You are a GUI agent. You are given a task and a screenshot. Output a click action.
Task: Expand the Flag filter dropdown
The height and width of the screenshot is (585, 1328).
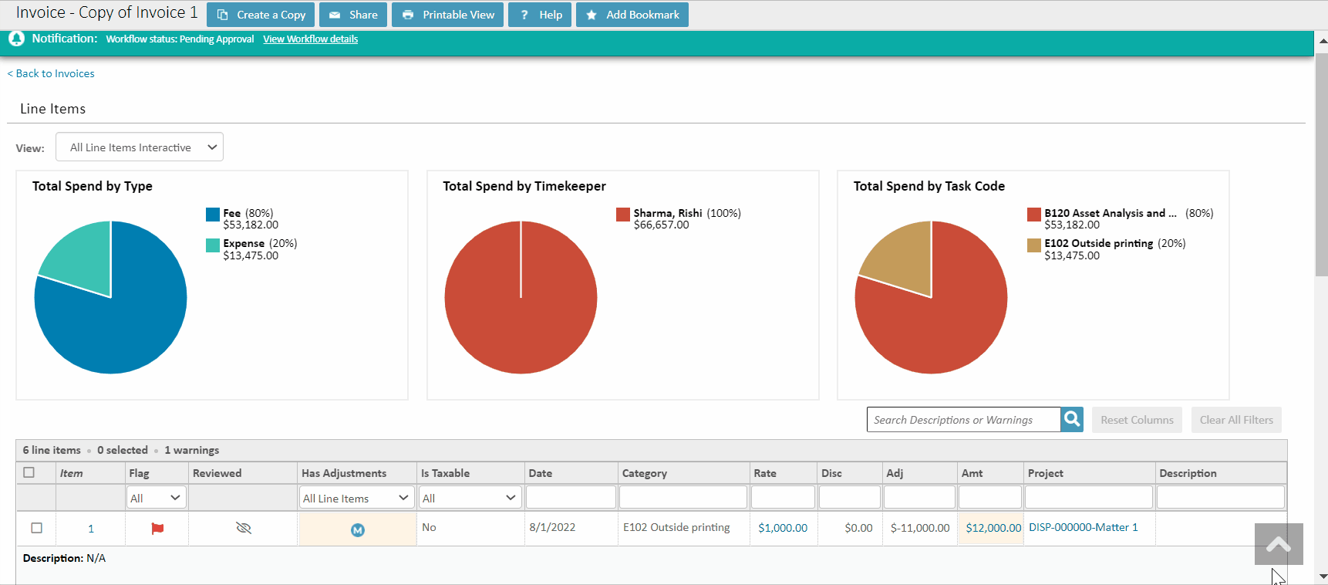pos(157,498)
